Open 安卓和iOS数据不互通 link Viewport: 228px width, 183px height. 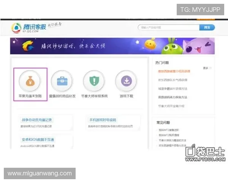(38, 140)
